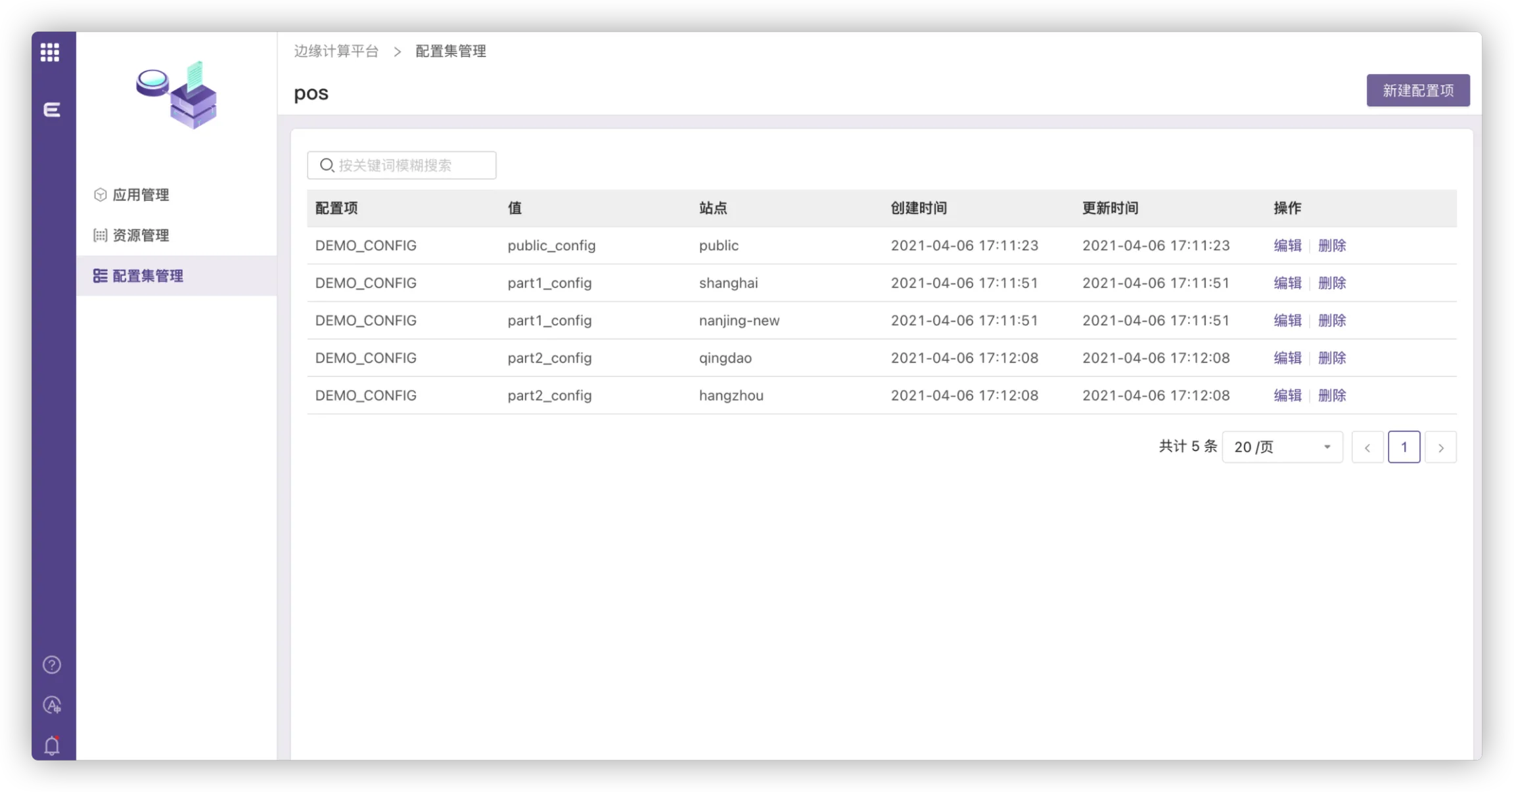1514x792 pixels.
Task: Click the E logo sidebar icon
Action: tap(52, 110)
